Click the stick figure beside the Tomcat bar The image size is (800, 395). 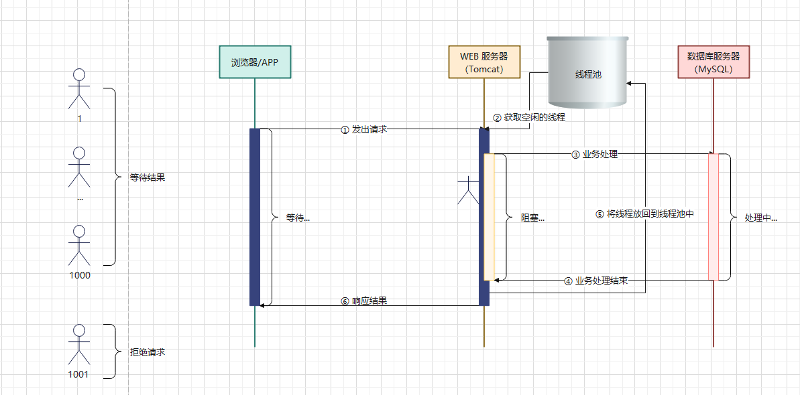tap(468, 191)
